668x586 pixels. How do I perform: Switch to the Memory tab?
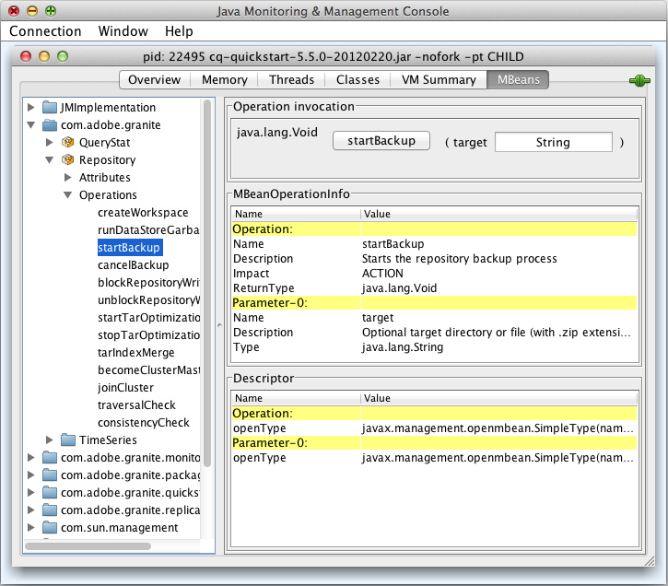coord(225,79)
